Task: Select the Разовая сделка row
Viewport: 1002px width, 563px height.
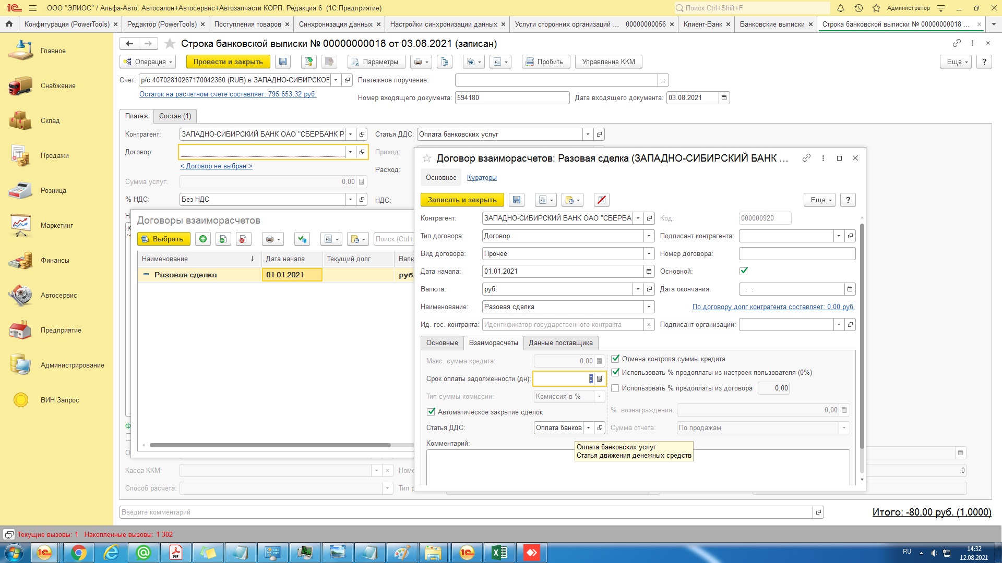Action: click(x=276, y=275)
